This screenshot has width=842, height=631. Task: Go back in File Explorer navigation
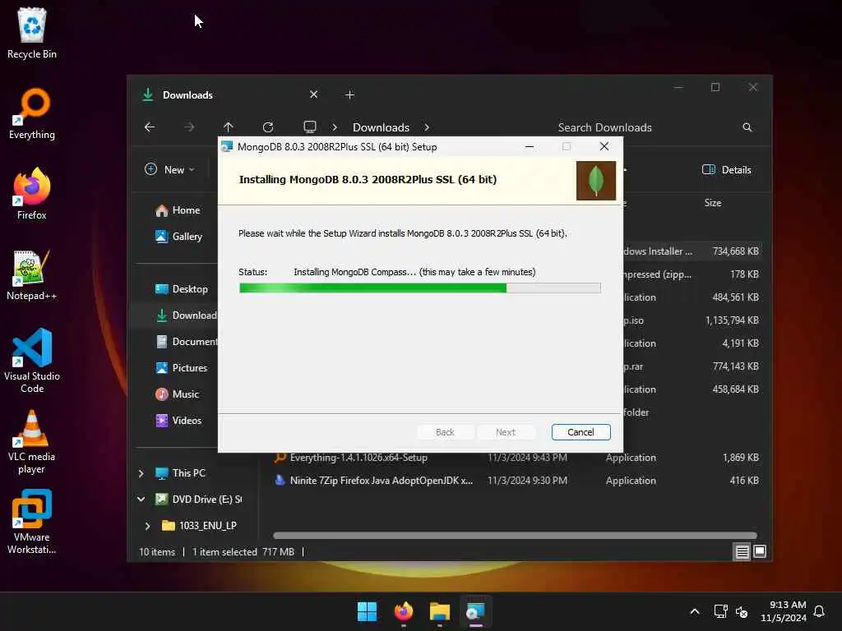[150, 127]
